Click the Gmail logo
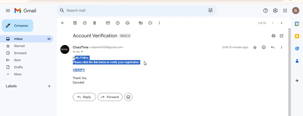 point(25,11)
